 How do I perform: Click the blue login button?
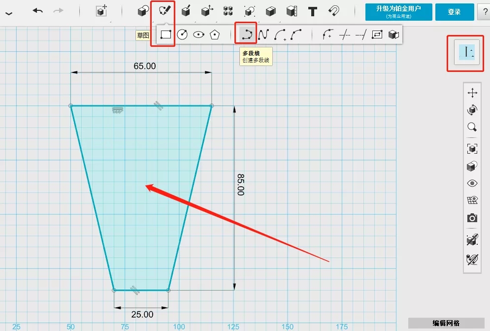coord(454,12)
